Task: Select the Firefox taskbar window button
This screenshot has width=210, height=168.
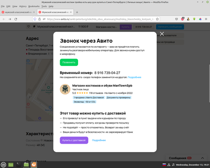Action: (x=34, y=165)
